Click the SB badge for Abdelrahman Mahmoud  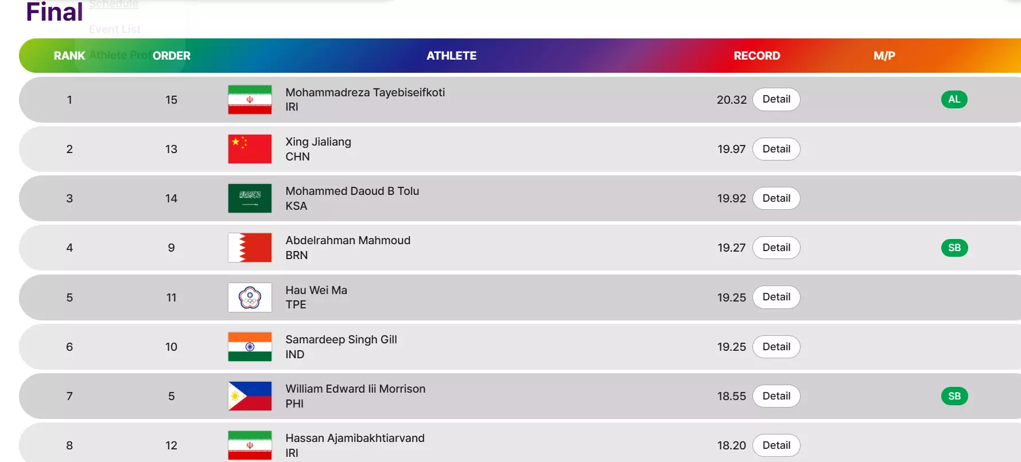click(x=954, y=248)
